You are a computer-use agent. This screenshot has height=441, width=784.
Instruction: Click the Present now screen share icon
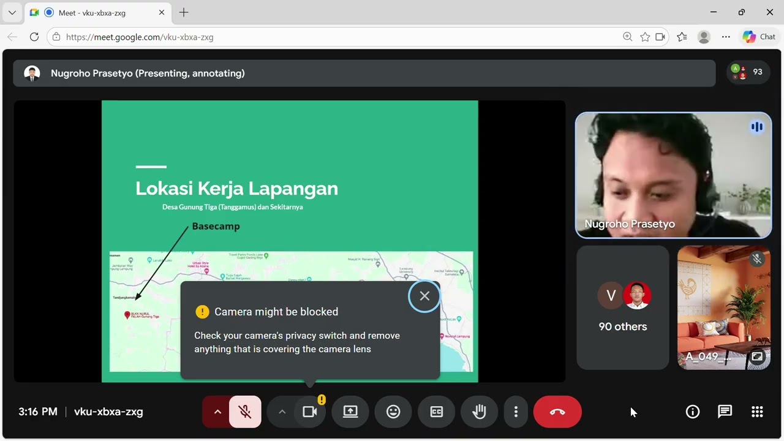[x=350, y=412]
